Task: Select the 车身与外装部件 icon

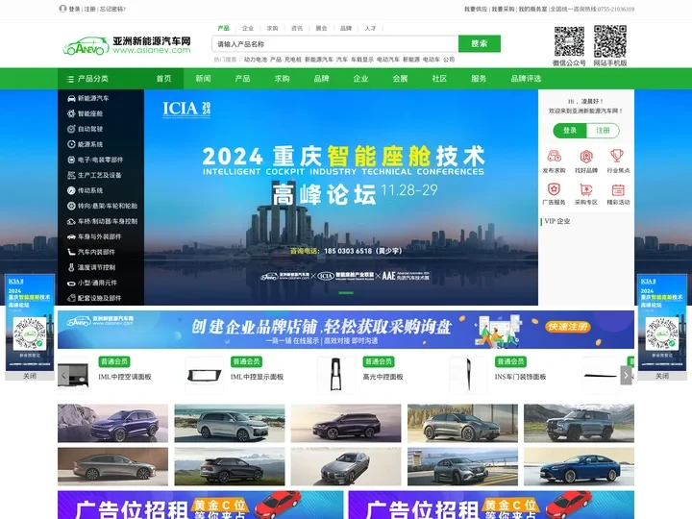Action: click(71, 236)
